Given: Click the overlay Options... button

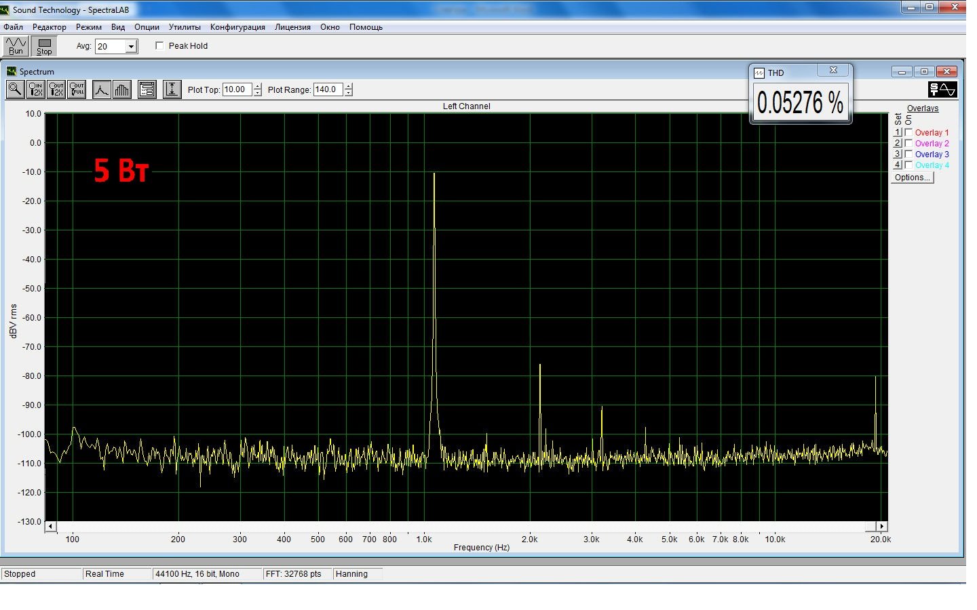Looking at the screenshot, I should tap(912, 178).
